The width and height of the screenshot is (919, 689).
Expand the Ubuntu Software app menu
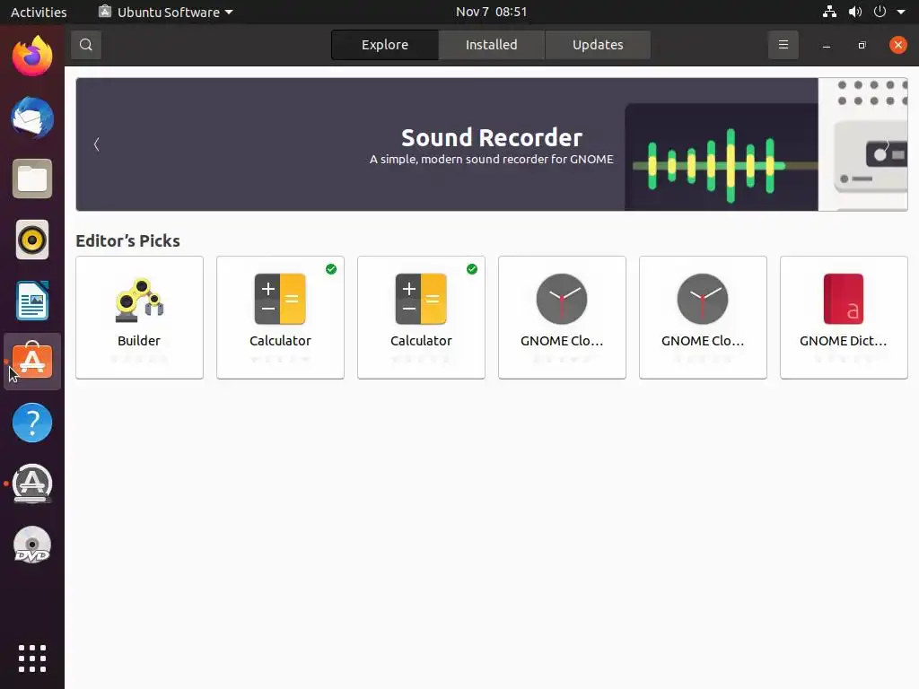click(x=166, y=12)
